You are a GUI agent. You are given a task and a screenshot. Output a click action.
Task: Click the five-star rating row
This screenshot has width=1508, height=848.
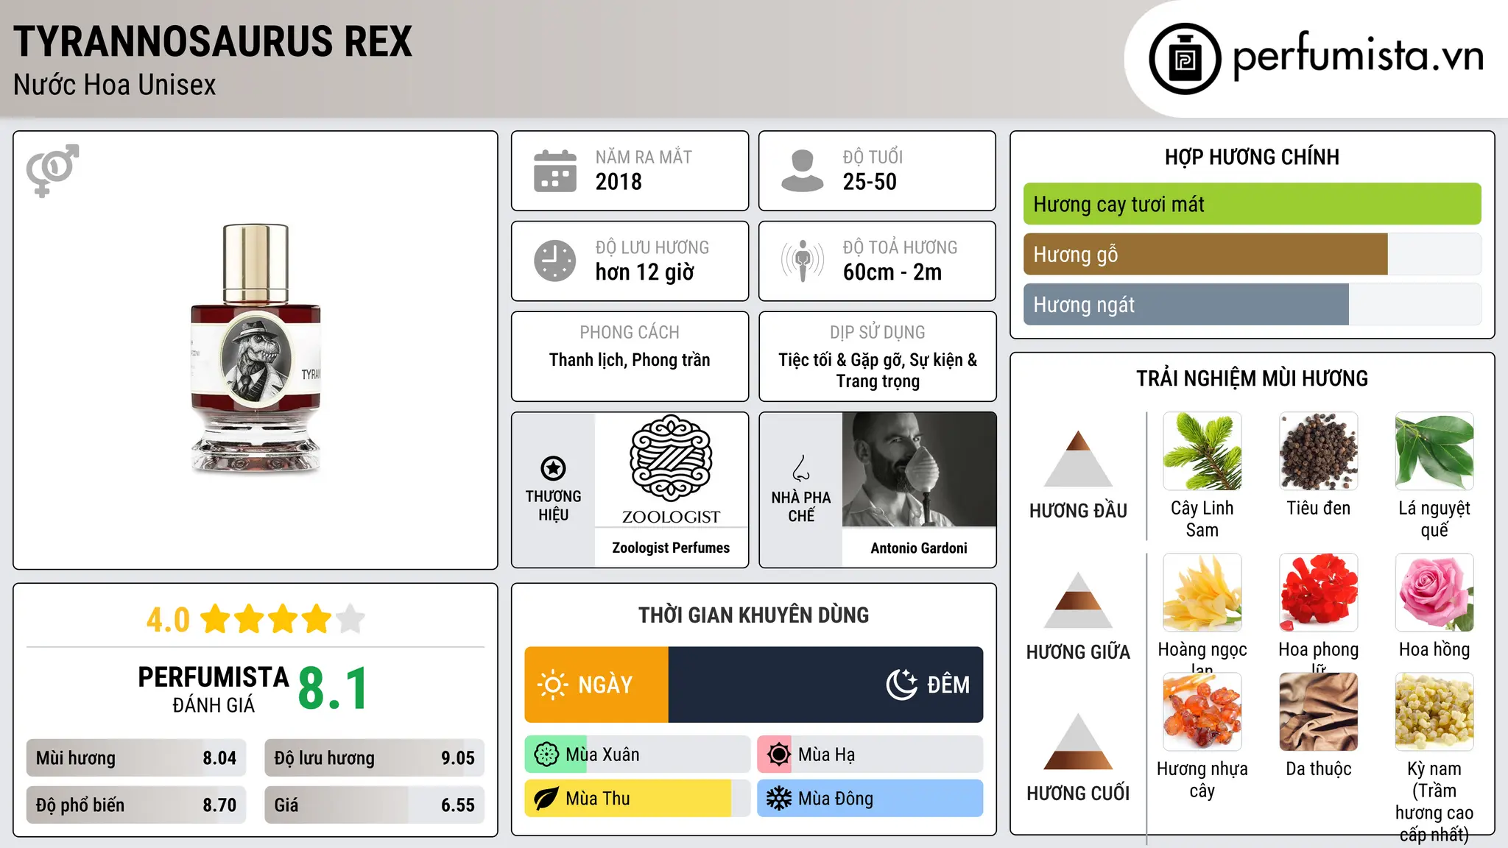click(283, 619)
